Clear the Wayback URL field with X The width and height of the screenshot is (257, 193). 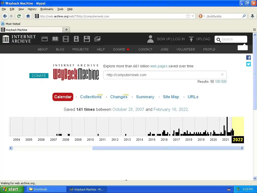coord(222,74)
